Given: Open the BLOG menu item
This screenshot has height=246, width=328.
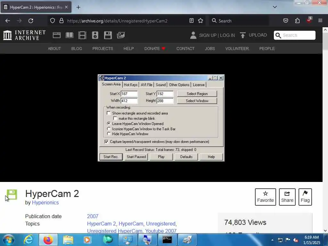Looking at the screenshot, I should [77, 49].
